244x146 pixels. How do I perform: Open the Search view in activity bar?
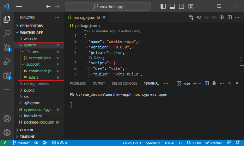pyautogui.click(x=7, y=33)
